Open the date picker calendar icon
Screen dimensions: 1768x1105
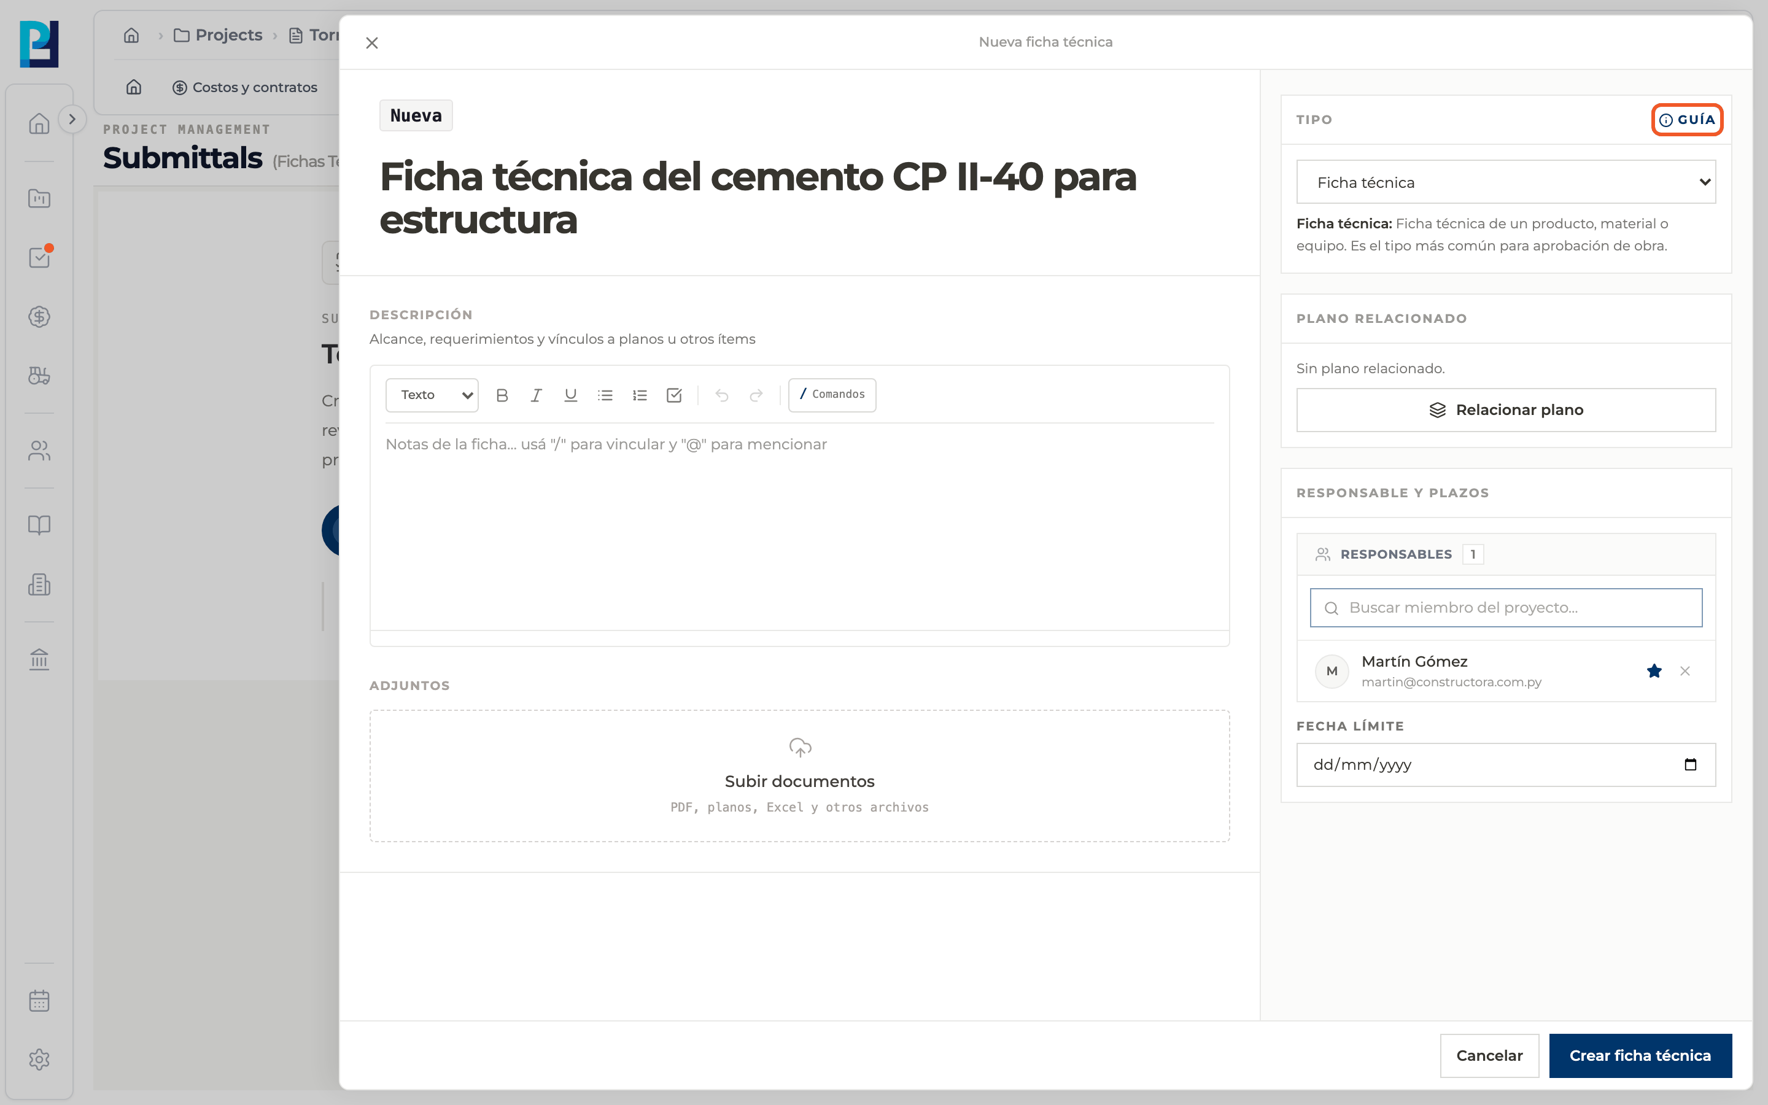pyautogui.click(x=1690, y=764)
